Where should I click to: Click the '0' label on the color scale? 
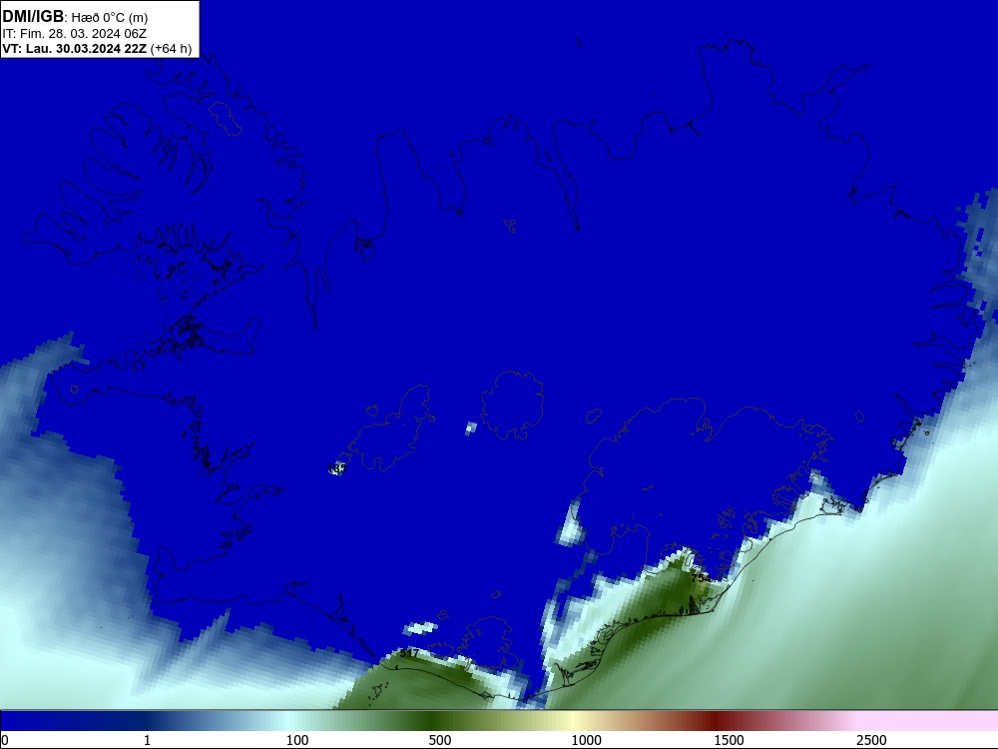coord(5,740)
